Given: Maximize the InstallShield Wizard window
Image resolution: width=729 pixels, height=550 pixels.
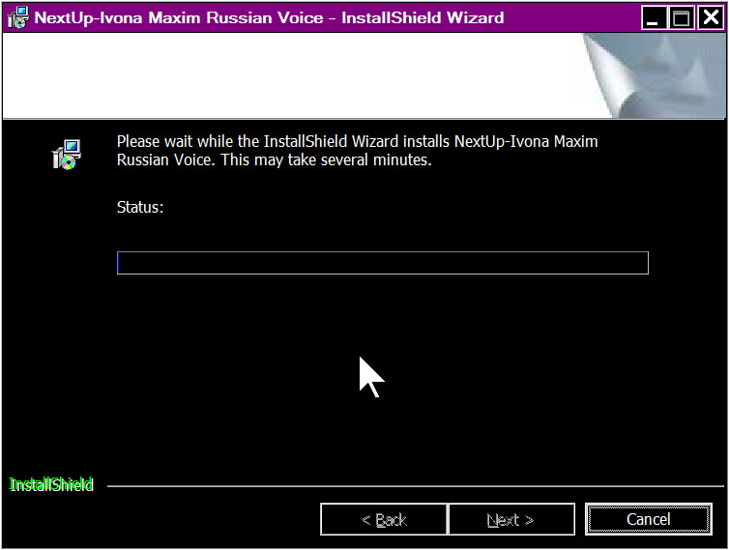Looking at the screenshot, I should 682,17.
